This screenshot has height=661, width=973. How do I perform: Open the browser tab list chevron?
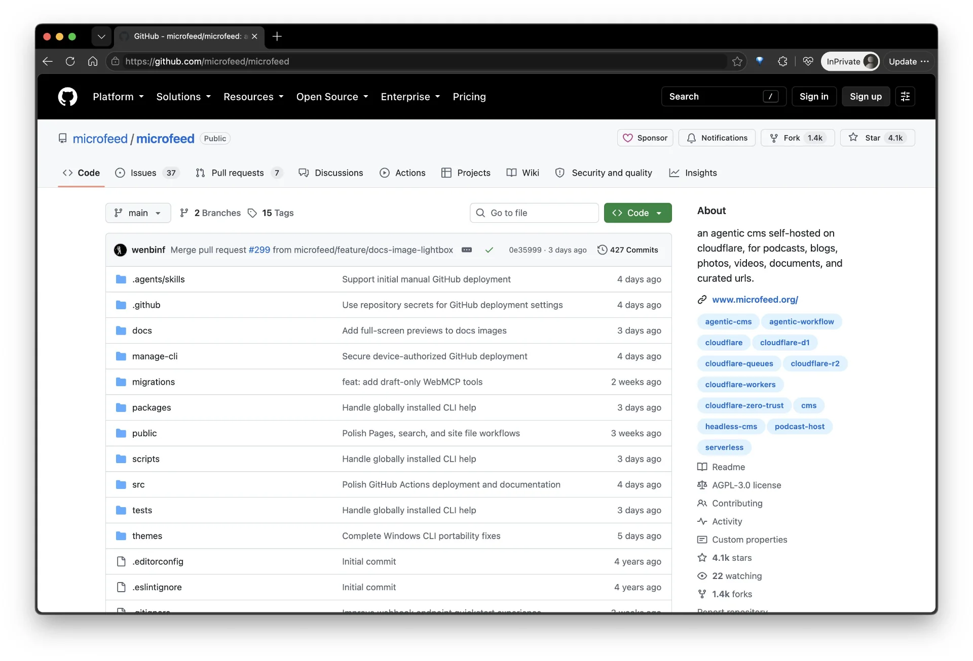[101, 36]
